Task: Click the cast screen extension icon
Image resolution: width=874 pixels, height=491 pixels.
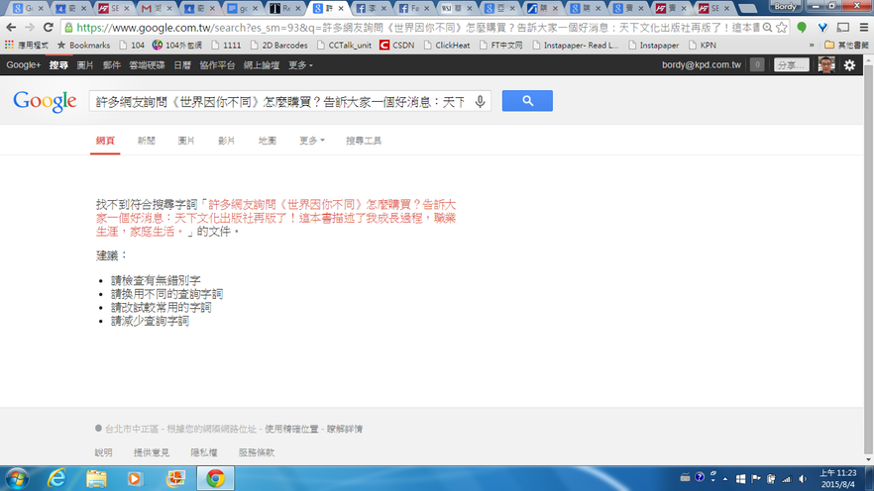Action: pyautogui.click(x=843, y=28)
